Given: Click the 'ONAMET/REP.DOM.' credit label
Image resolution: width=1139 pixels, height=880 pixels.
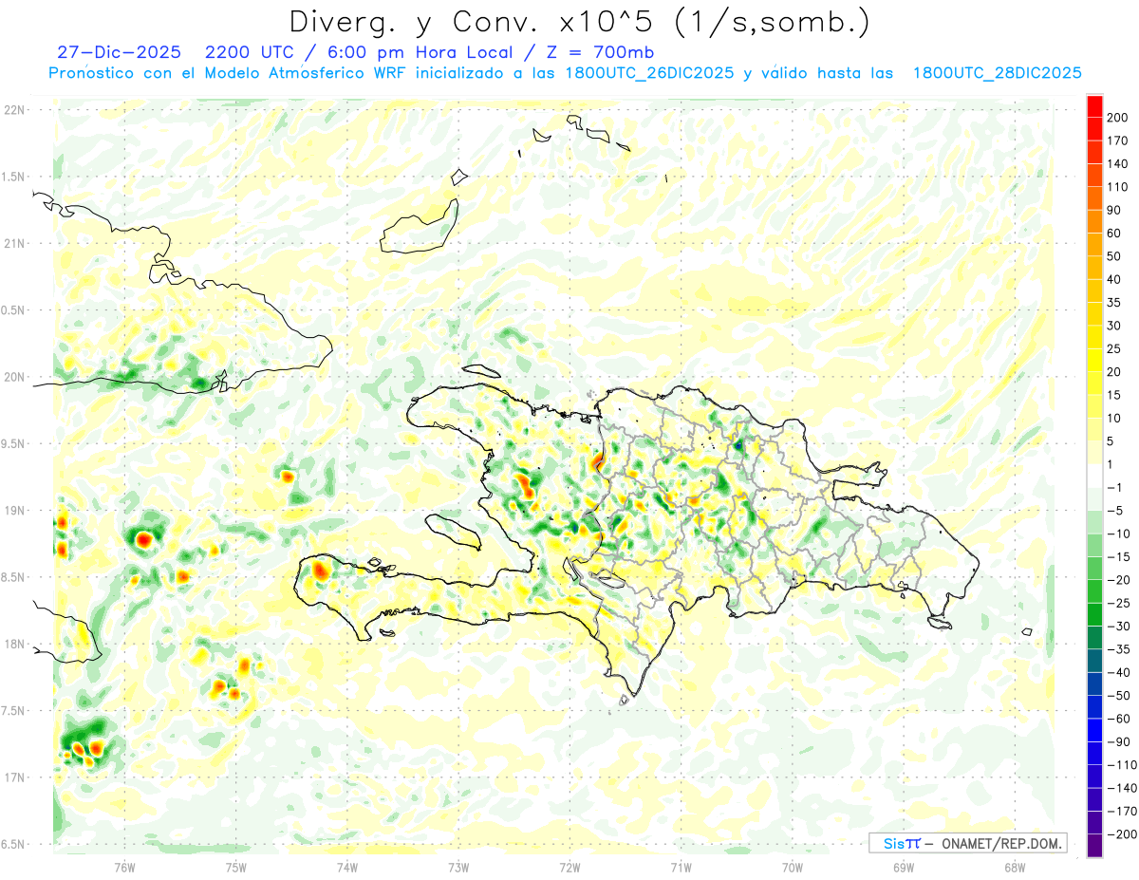Looking at the screenshot, I should point(1003,843).
